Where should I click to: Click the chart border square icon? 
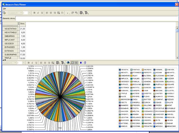pos(72,63)
